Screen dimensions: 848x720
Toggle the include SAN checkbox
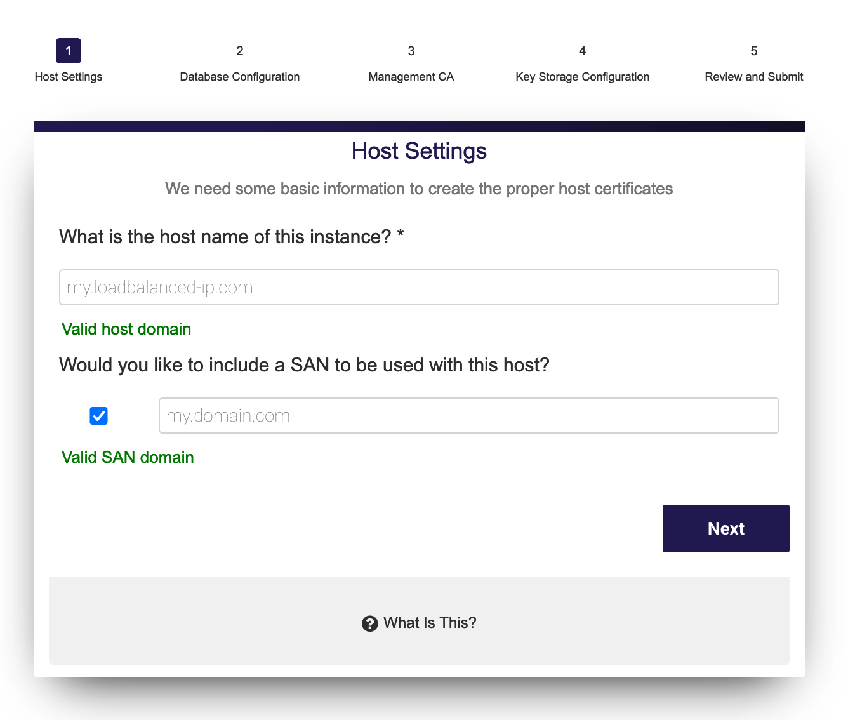pyautogui.click(x=99, y=416)
